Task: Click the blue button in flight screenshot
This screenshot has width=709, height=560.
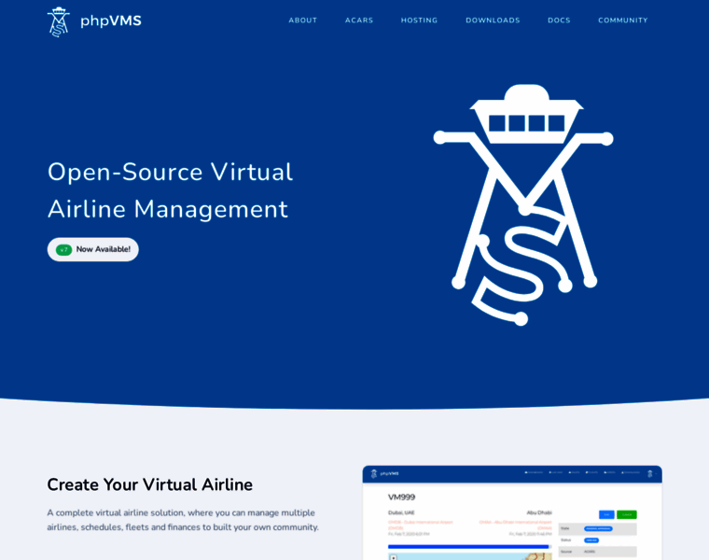Action: click(606, 515)
